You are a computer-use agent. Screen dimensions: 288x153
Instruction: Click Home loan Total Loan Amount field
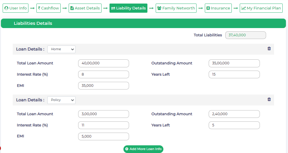coord(104,63)
